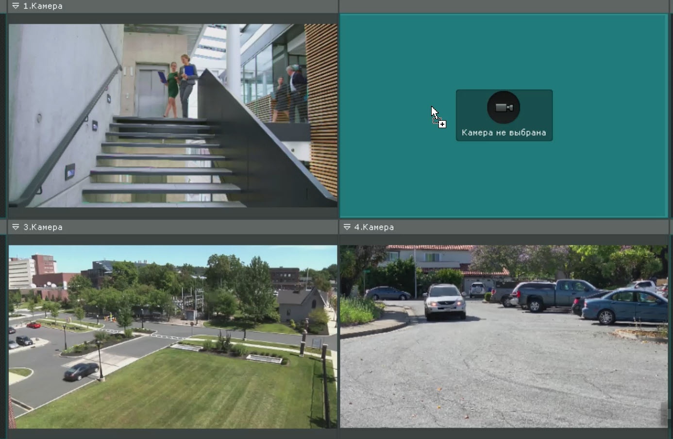Click the 4.Камера title label
Viewport: 673px width, 439px height.
[x=374, y=227]
